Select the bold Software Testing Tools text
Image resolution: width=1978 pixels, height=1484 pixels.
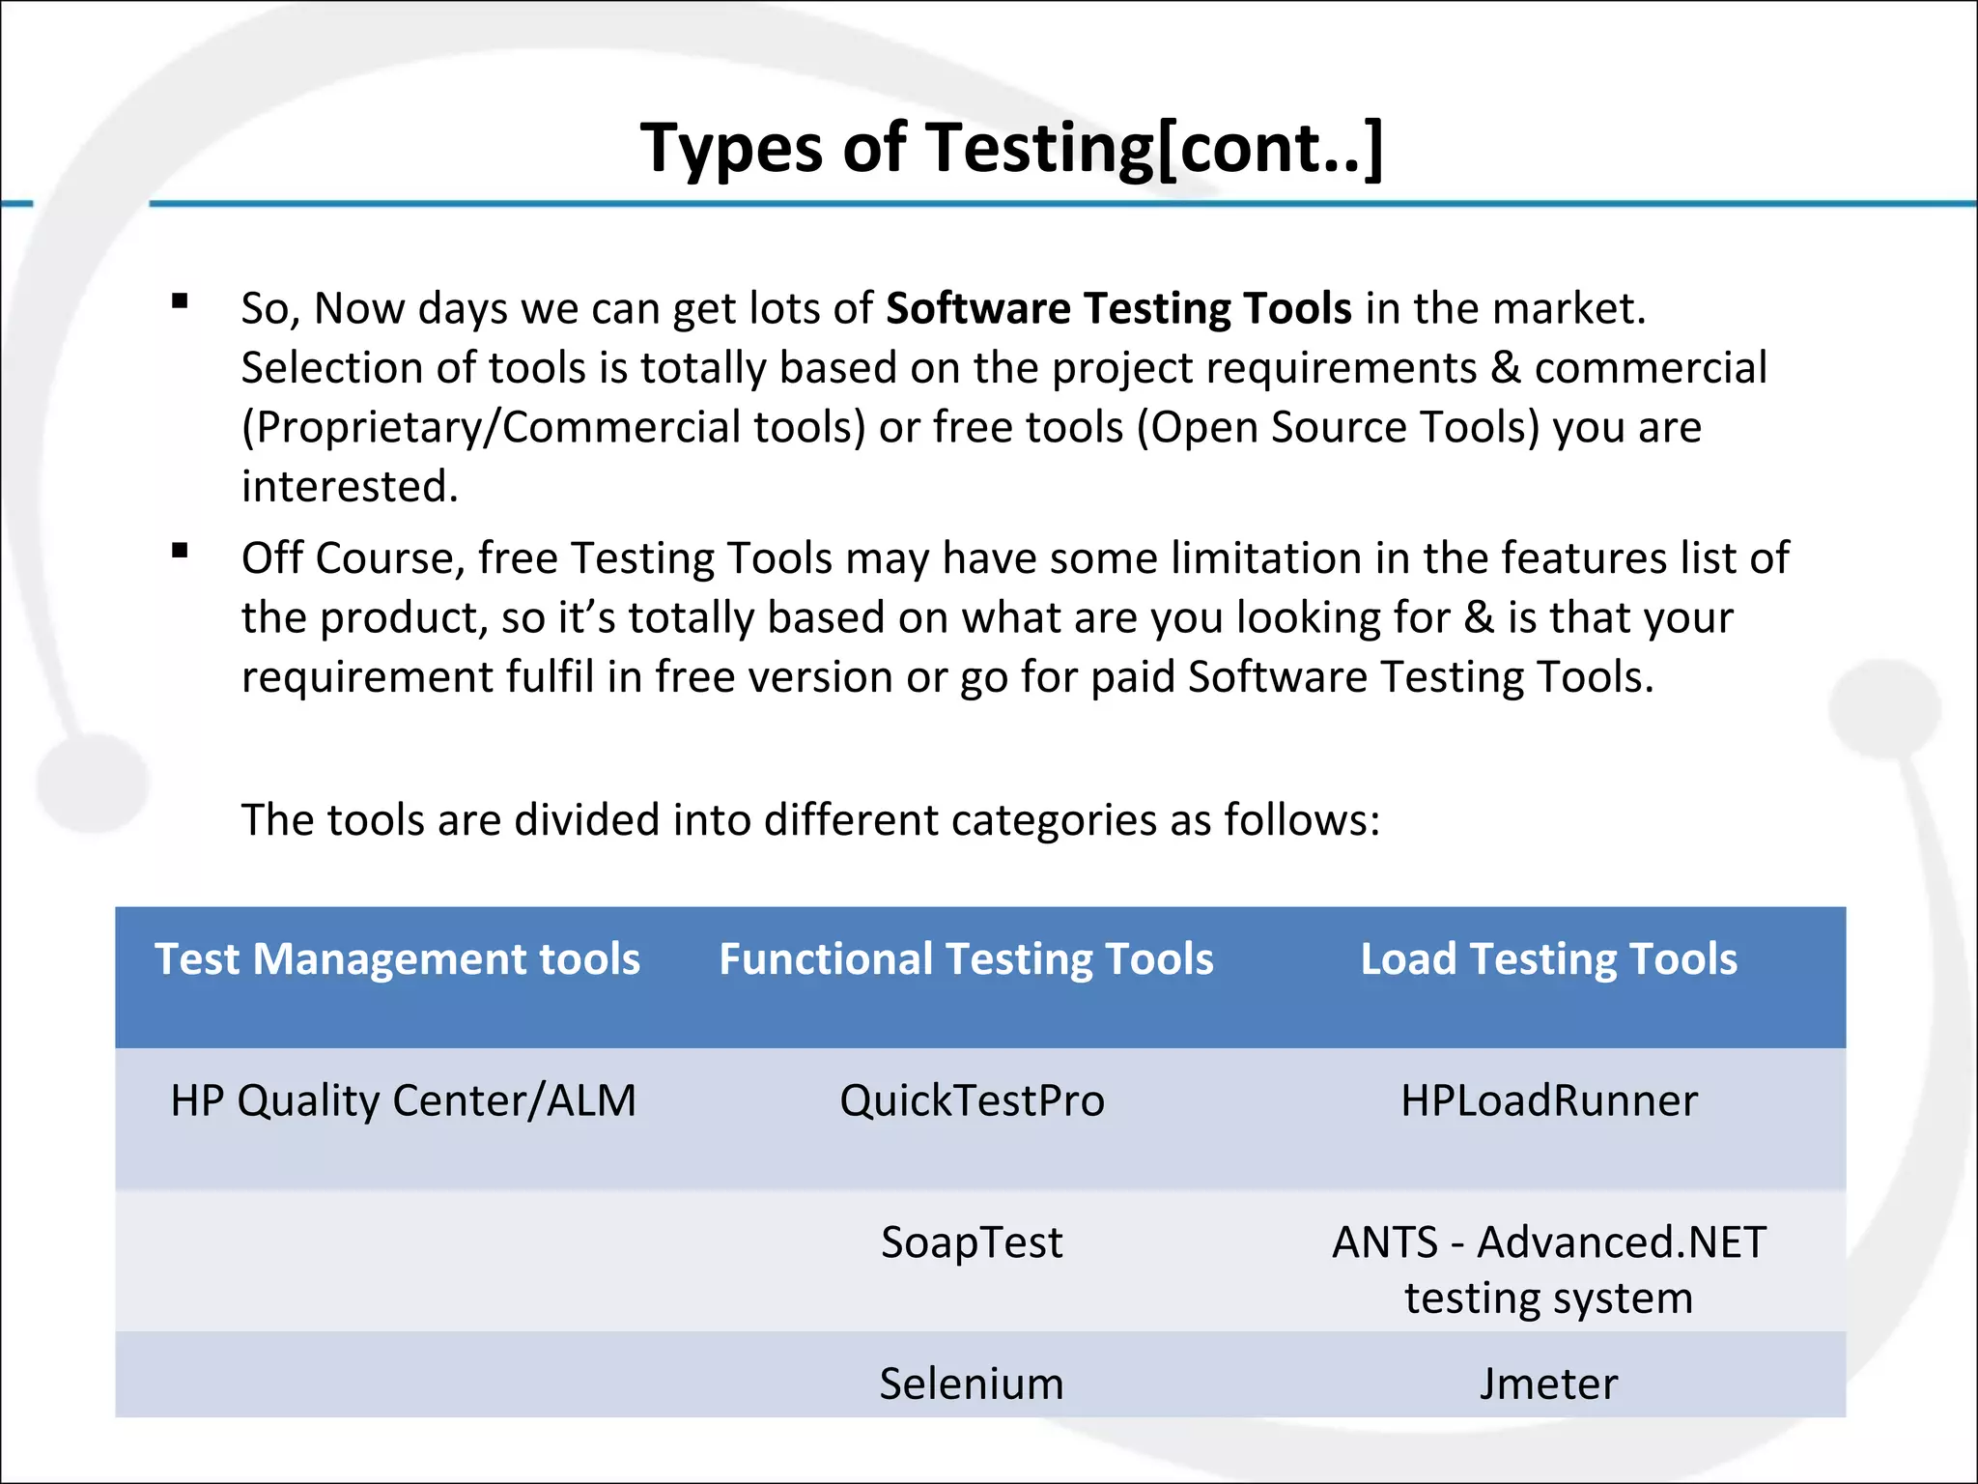(x=1118, y=308)
